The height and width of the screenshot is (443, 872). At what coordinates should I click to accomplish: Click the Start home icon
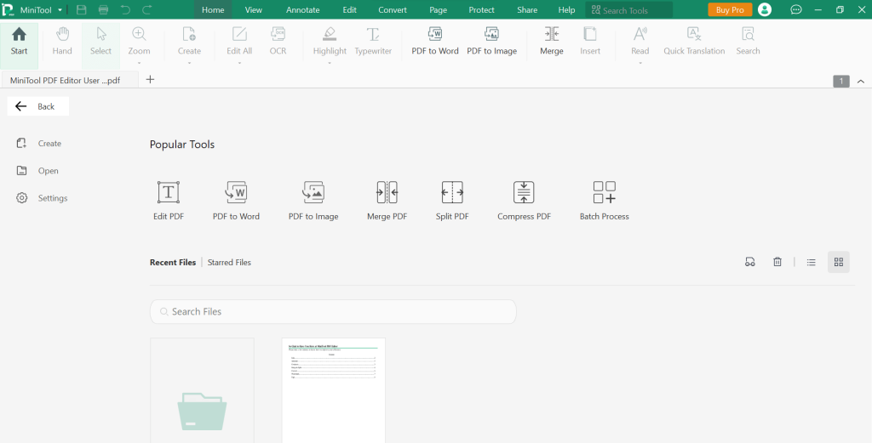(x=19, y=34)
